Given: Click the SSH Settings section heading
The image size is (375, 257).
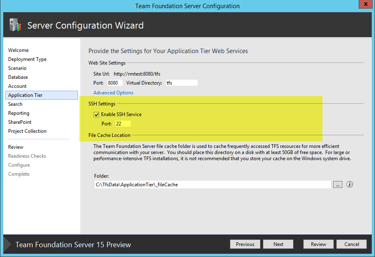Looking at the screenshot, I should (x=102, y=103).
